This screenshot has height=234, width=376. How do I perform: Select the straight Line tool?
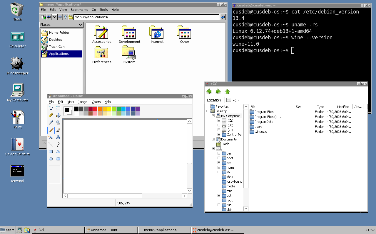click(51, 145)
